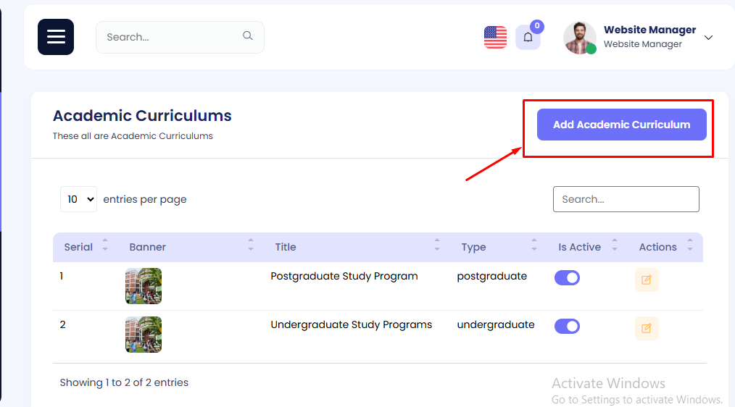Open the Undergraduate program banner thumbnail
Screen dimensions: 735x407
[144, 335]
